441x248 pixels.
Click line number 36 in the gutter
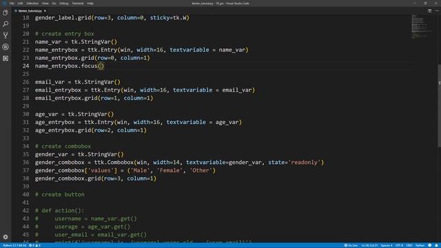click(x=26, y=163)
